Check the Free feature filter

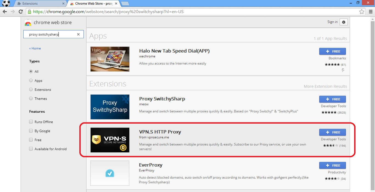tap(31, 140)
